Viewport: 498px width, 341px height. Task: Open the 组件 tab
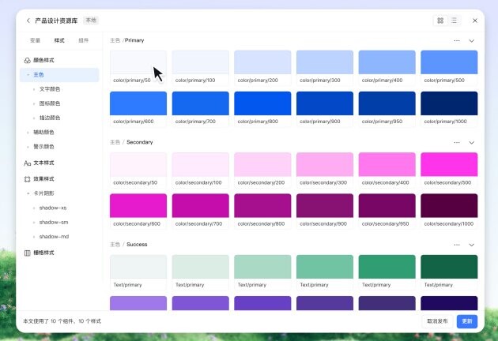click(84, 40)
